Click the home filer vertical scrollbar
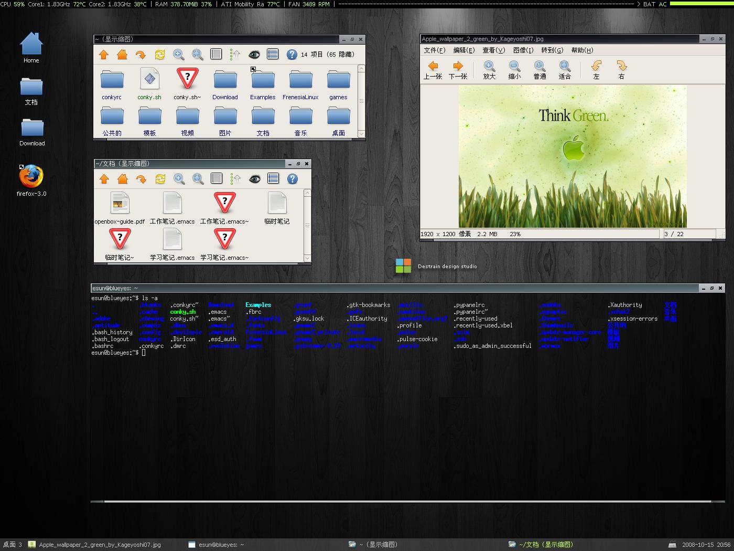 click(x=361, y=101)
